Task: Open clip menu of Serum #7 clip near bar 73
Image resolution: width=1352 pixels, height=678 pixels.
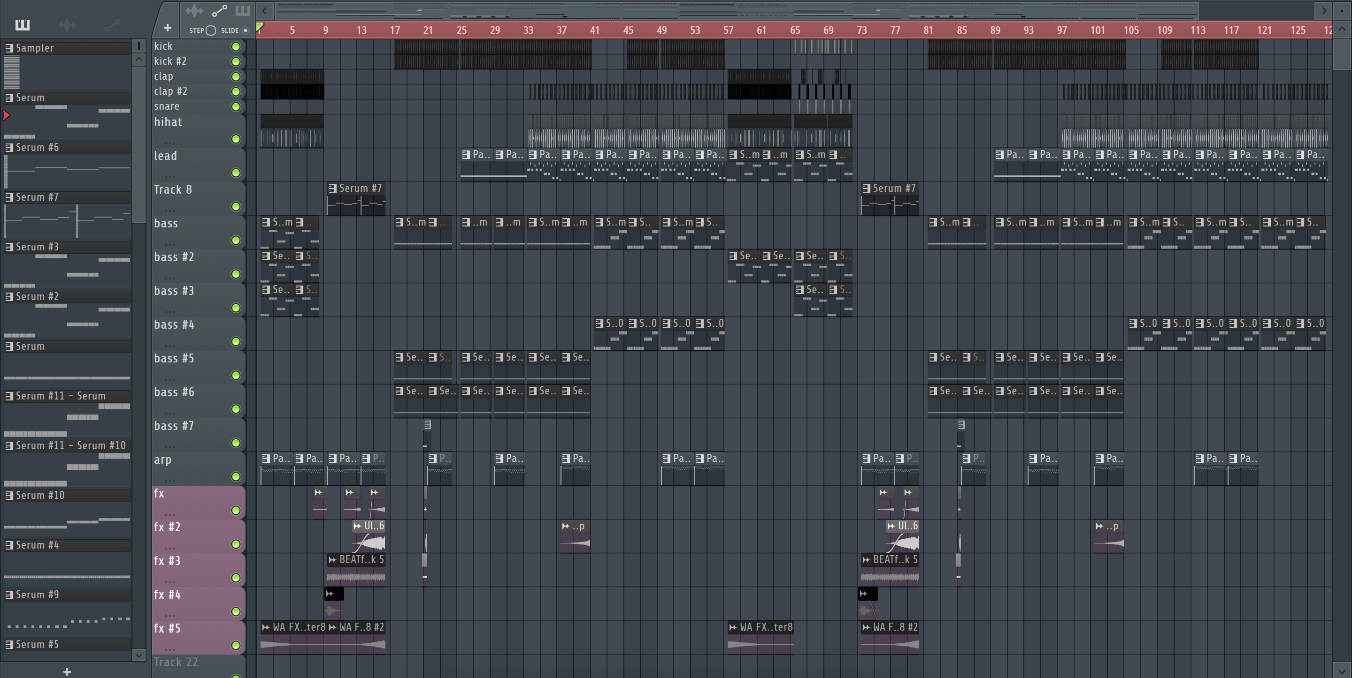Action: click(x=867, y=188)
